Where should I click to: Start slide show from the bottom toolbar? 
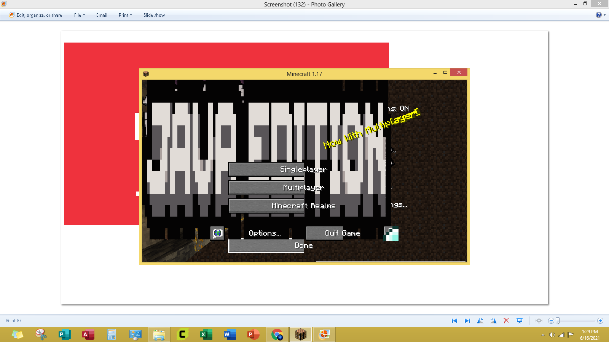[x=520, y=321]
